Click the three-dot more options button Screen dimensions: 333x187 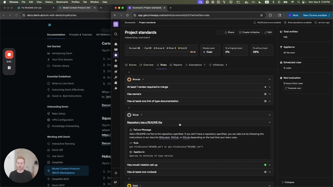click(219, 32)
